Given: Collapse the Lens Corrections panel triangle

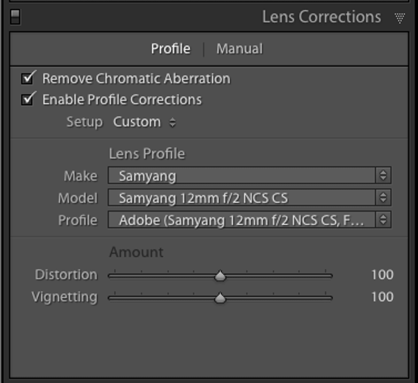Looking at the screenshot, I should tap(400, 18).
